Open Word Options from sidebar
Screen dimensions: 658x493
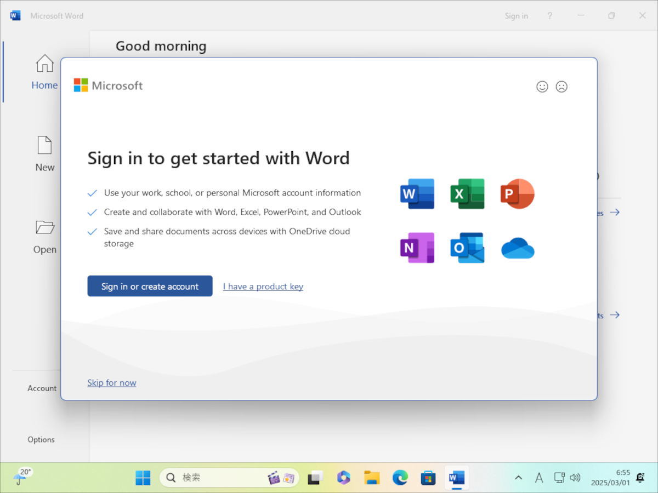pos(41,439)
